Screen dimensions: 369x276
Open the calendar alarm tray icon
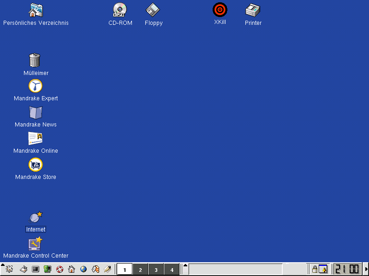point(323,269)
